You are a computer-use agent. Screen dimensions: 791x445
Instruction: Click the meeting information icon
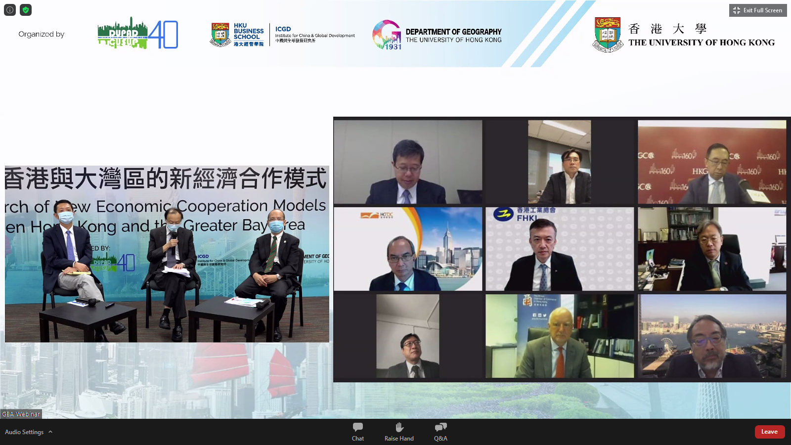(x=10, y=10)
